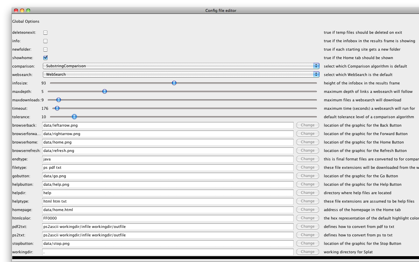Click the homepage field data/home.html
419x262 pixels.
click(168, 210)
